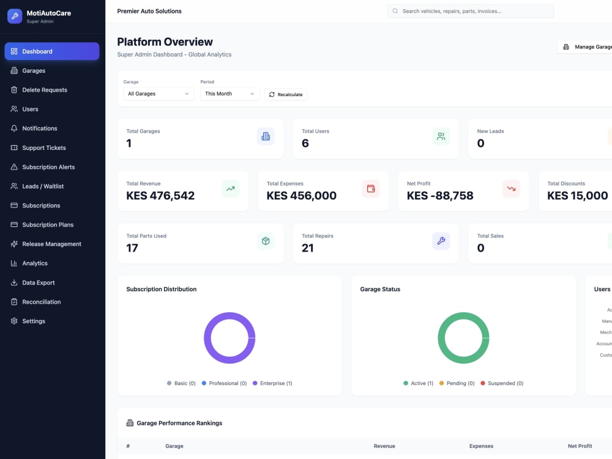Click the Premier Auto Solutions header text
612x459 pixels.
tap(149, 11)
